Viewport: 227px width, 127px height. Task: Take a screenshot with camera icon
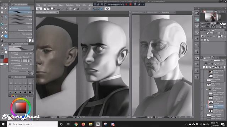[135, 5]
